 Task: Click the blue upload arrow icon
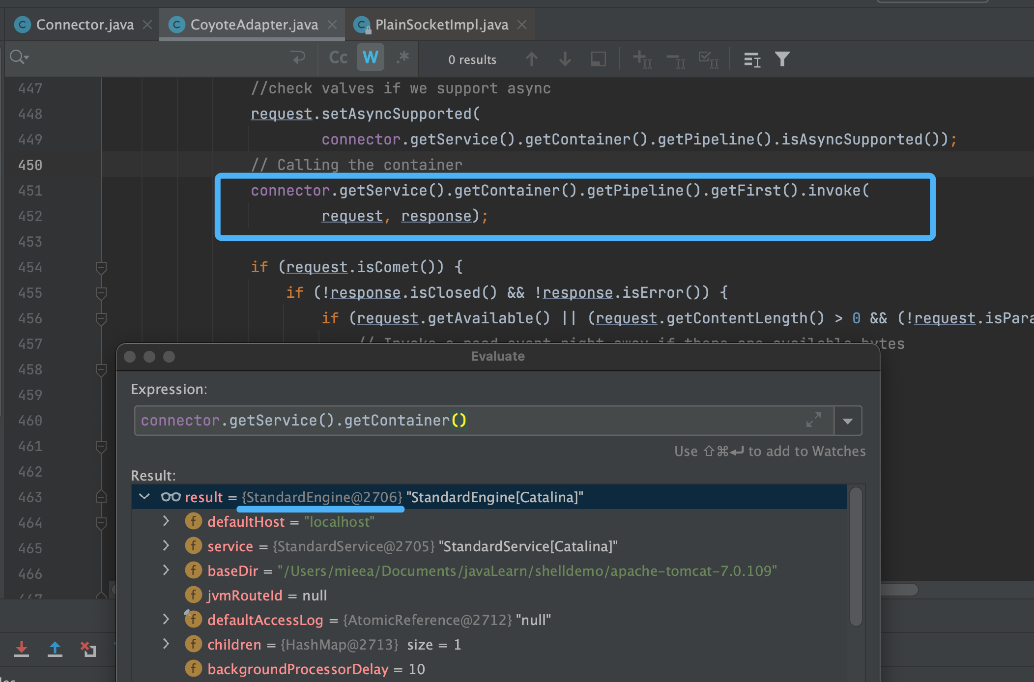tap(55, 649)
